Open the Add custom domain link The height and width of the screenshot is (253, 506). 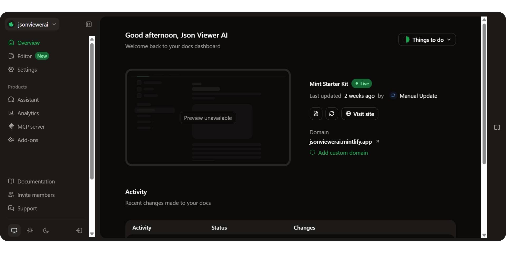click(343, 153)
